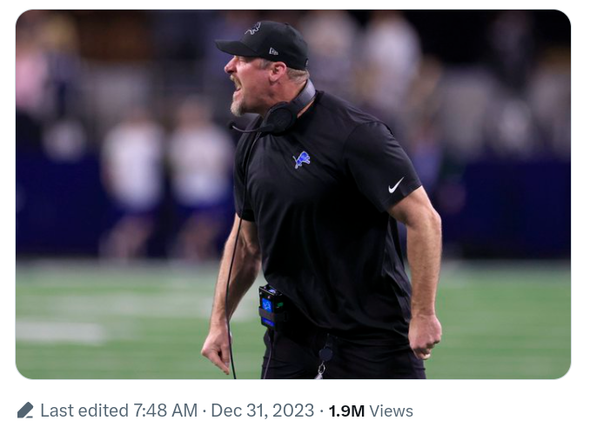590x434 pixels.
Task: Click the pencil edit-history icon
Action: pyautogui.click(x=25, y=411)
